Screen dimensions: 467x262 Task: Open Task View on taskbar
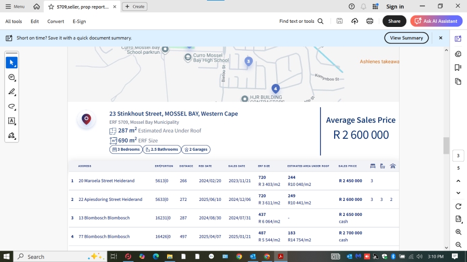coord(114,256)
